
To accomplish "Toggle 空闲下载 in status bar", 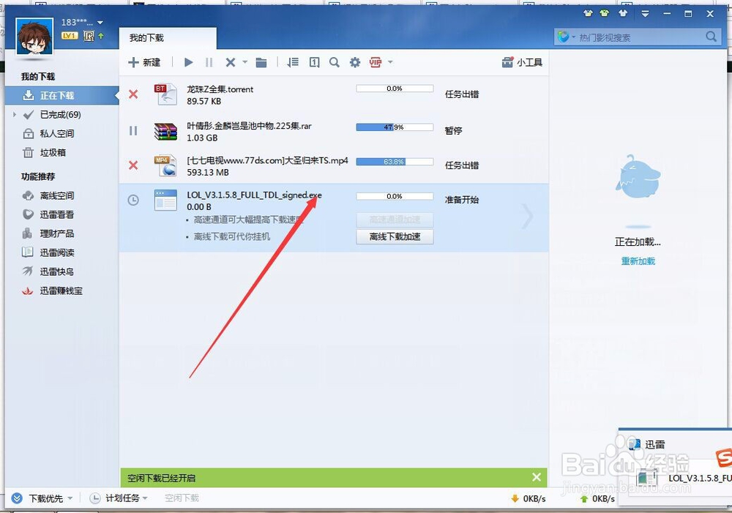I will (x=182, y=498).
